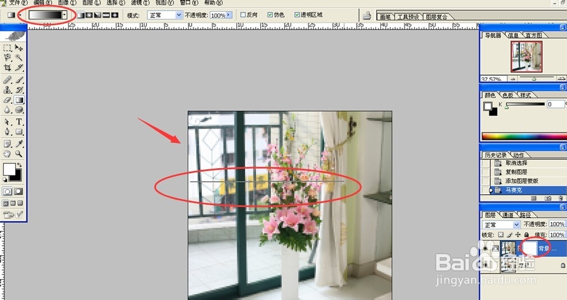Screen dimensions: 567x300
Task: Select the Pen tool
Action: [x=7, y=132]
